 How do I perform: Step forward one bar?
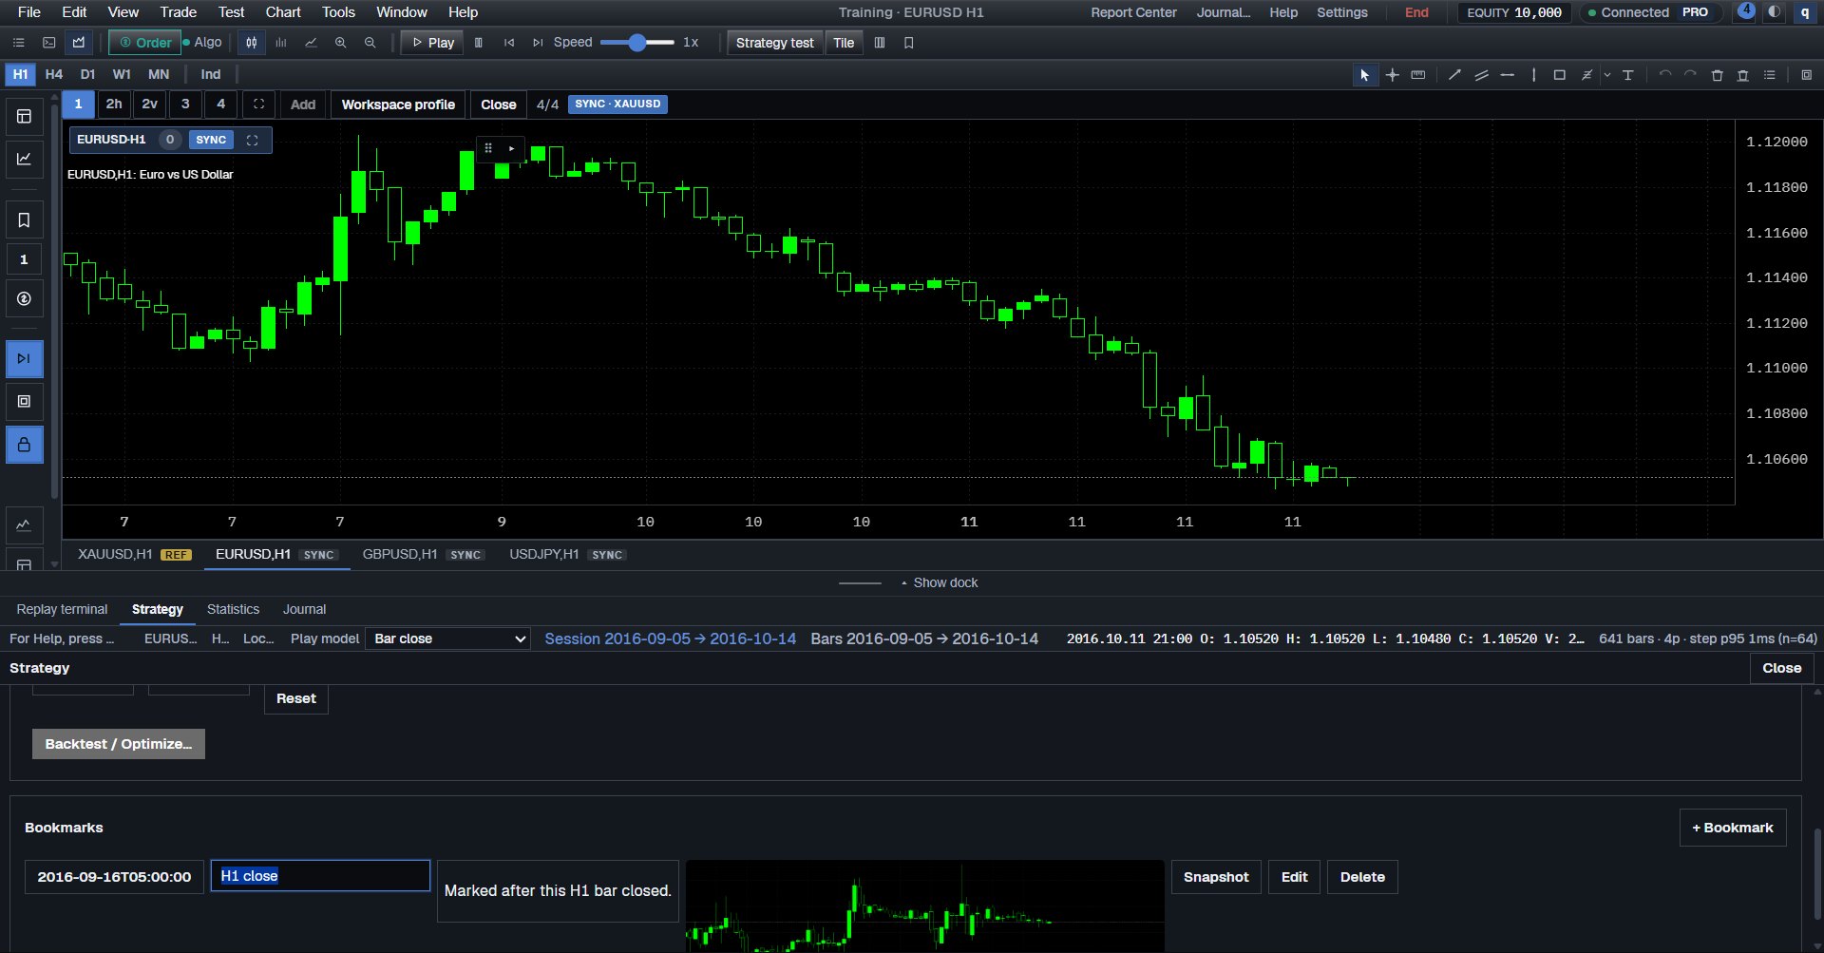(538, 43)
